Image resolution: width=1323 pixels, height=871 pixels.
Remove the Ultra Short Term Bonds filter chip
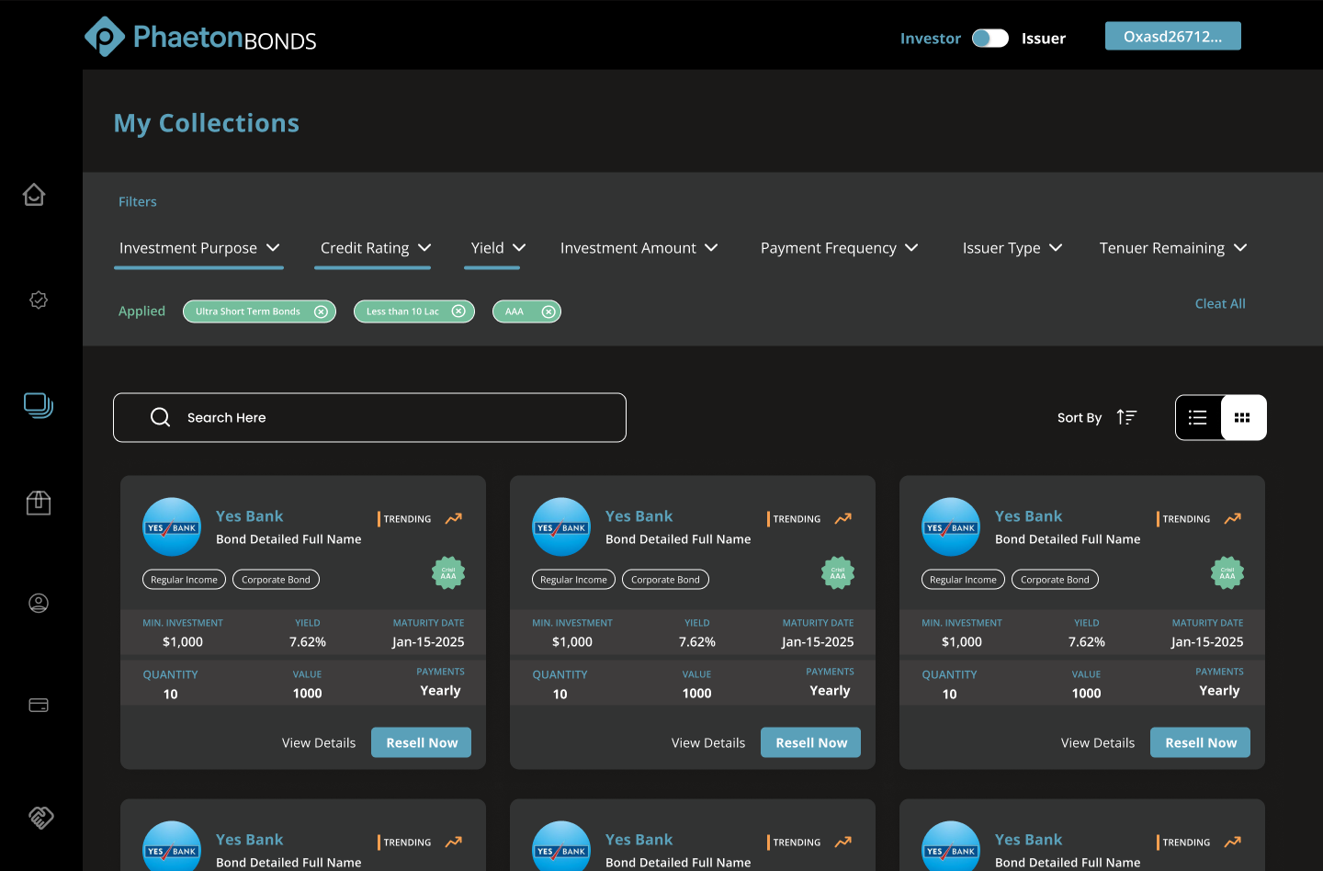(321, 312)
